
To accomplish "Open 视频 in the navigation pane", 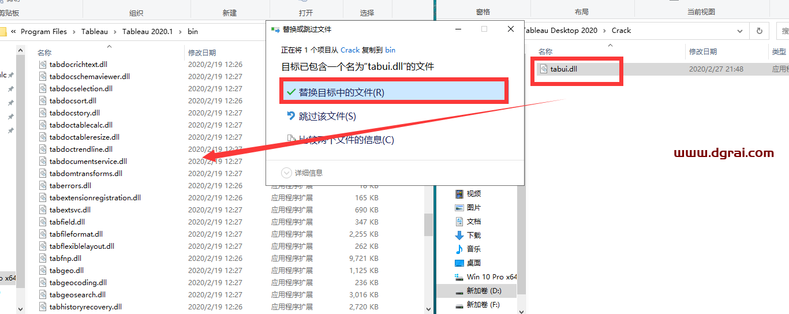I will [474, 194].
